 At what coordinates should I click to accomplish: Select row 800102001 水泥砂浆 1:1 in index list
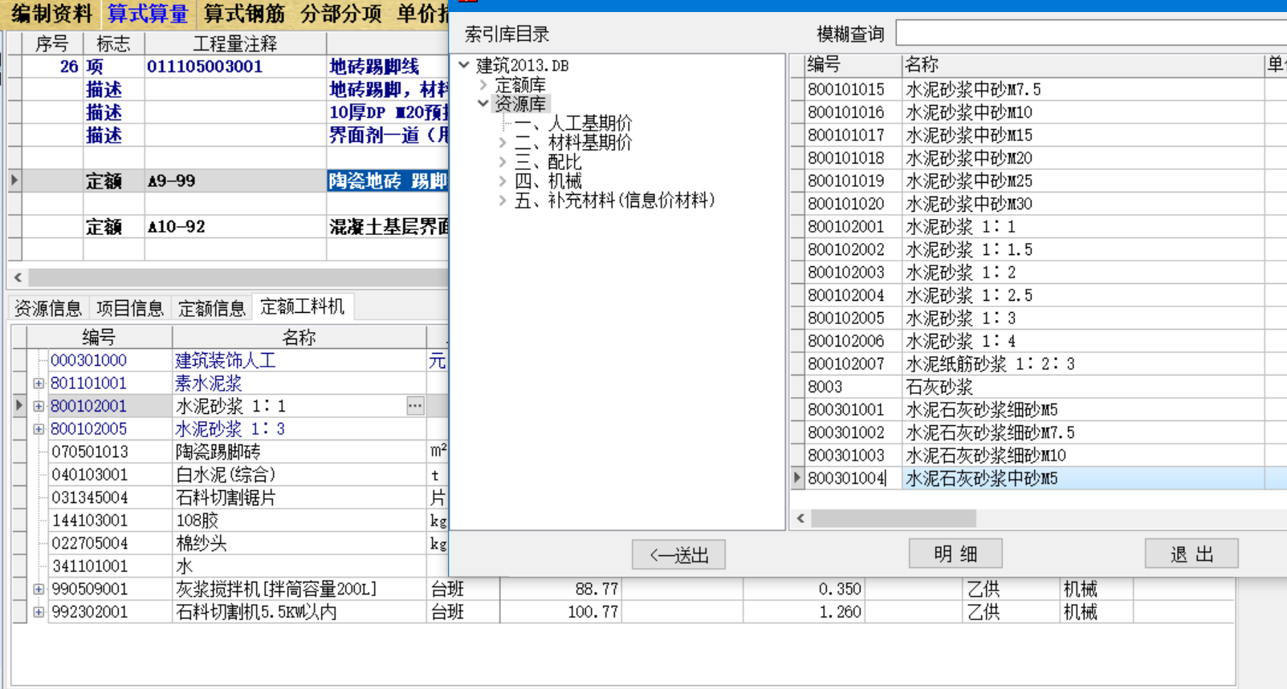[1038, 226]
